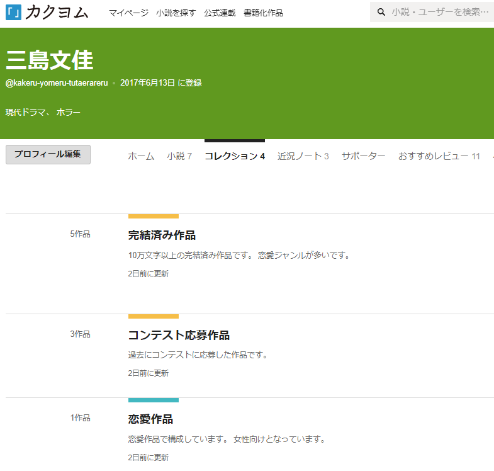Click the プロフィール編集 button
The image size is (494, 471).
pyautogui.click(x=48, y=154)
